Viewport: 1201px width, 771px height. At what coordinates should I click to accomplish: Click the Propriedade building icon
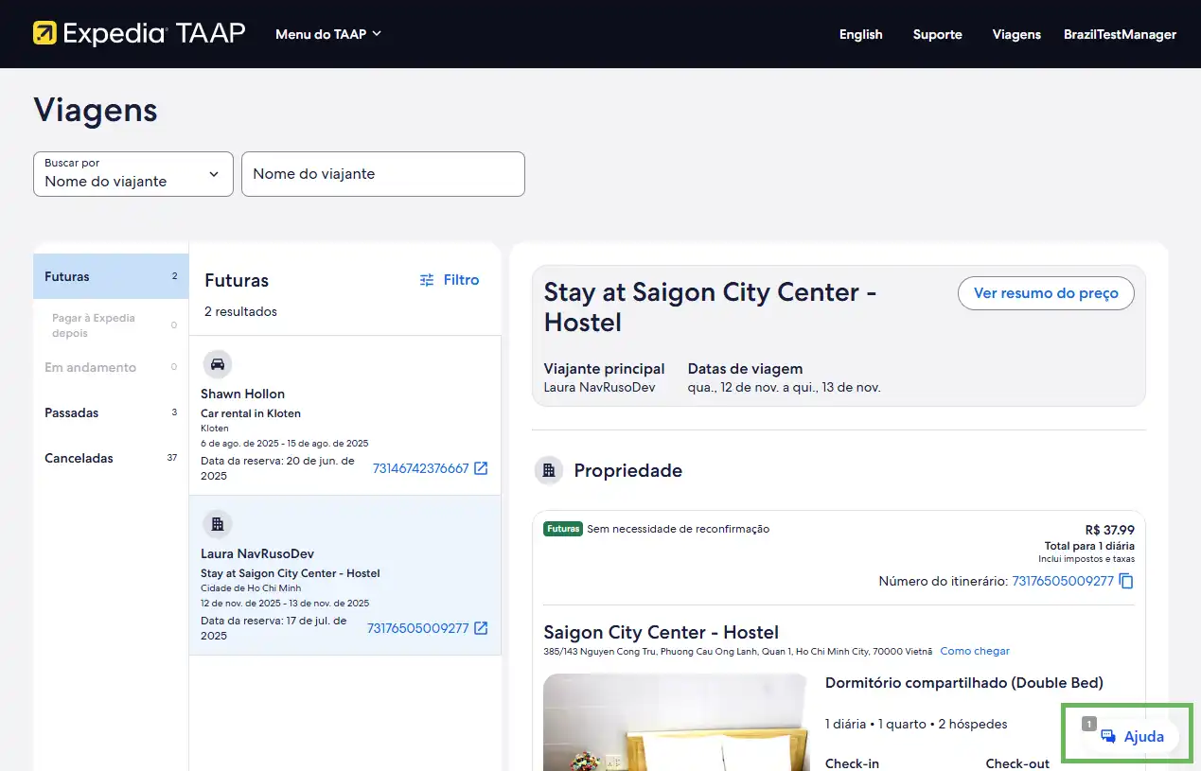tap(549, 470)
